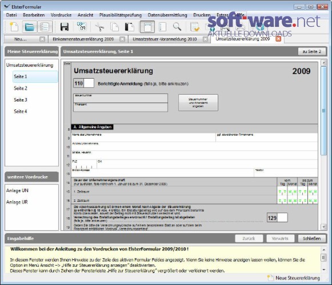Open the Datenübermittlung menu
Screen dimensions: 332x285
pyautogui.click(x=167, y=15)
